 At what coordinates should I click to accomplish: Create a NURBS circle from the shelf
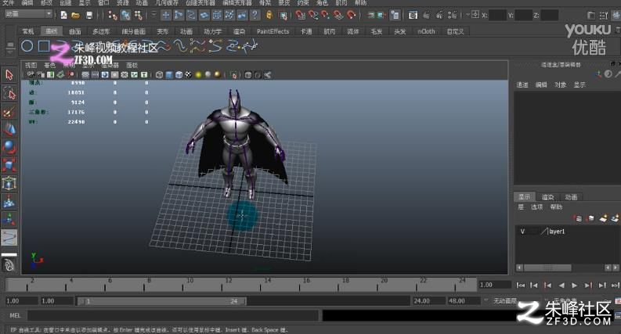[27, 46]
